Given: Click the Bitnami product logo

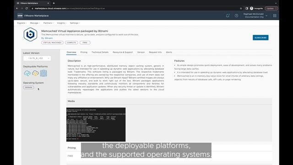Looking at the screenshot, I should coord(30,34).
